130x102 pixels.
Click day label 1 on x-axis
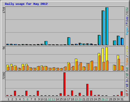point(8,99)
